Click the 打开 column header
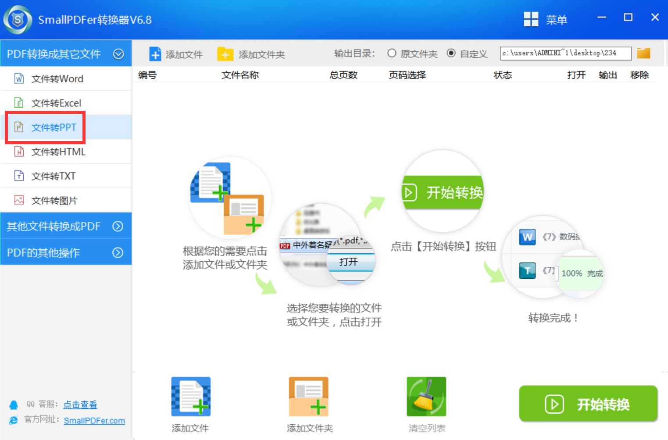 [x=576, y=75]
